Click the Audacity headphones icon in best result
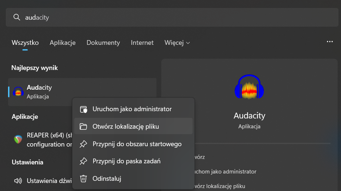The image size is (341, 191). click(x=18, y=91)
